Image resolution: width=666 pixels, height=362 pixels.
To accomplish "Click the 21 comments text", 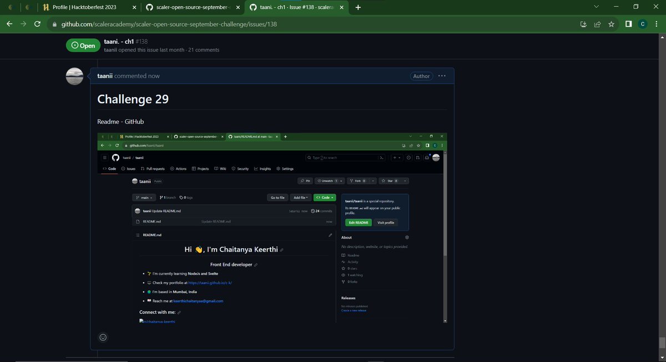I will pos(204,50).
